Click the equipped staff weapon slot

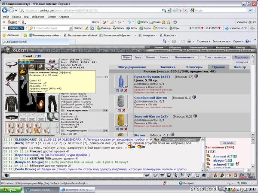(x=11, y=88)
